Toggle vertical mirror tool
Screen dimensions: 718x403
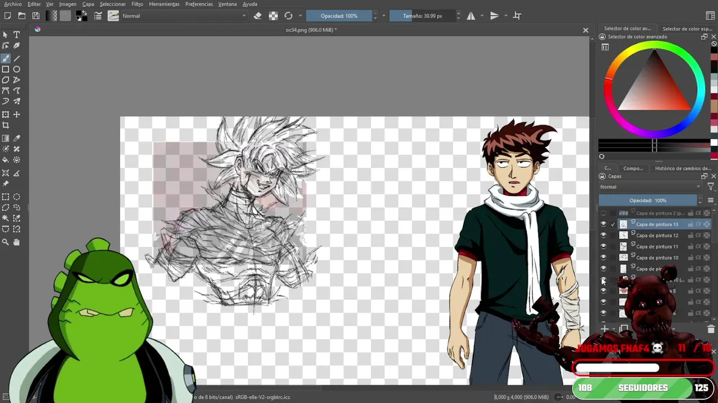click(494, 16)
